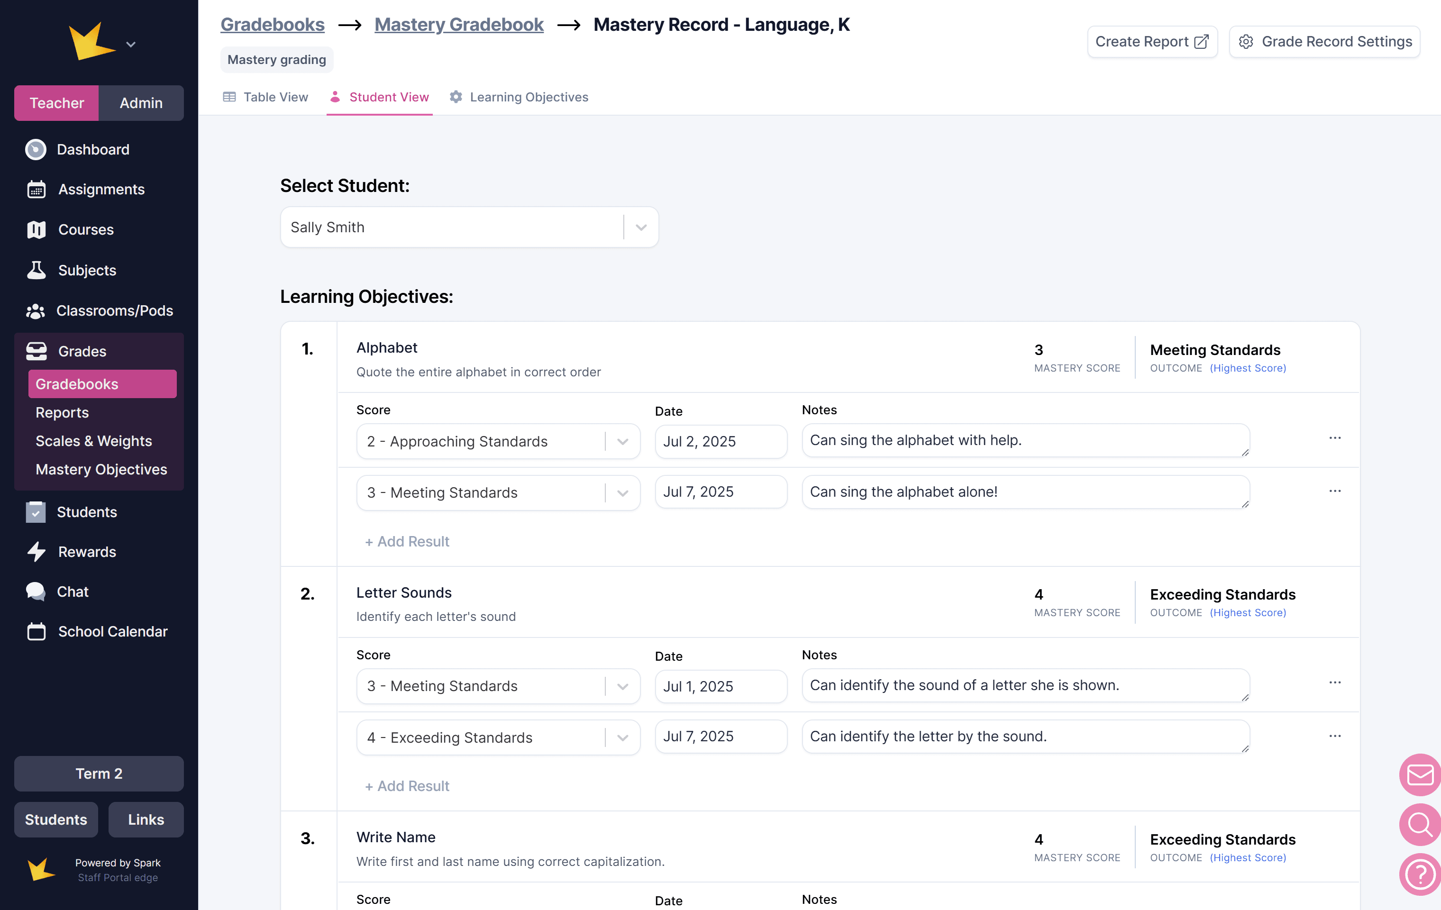
Task: Click the Dashboard sidebar icon
Action: 35,150
